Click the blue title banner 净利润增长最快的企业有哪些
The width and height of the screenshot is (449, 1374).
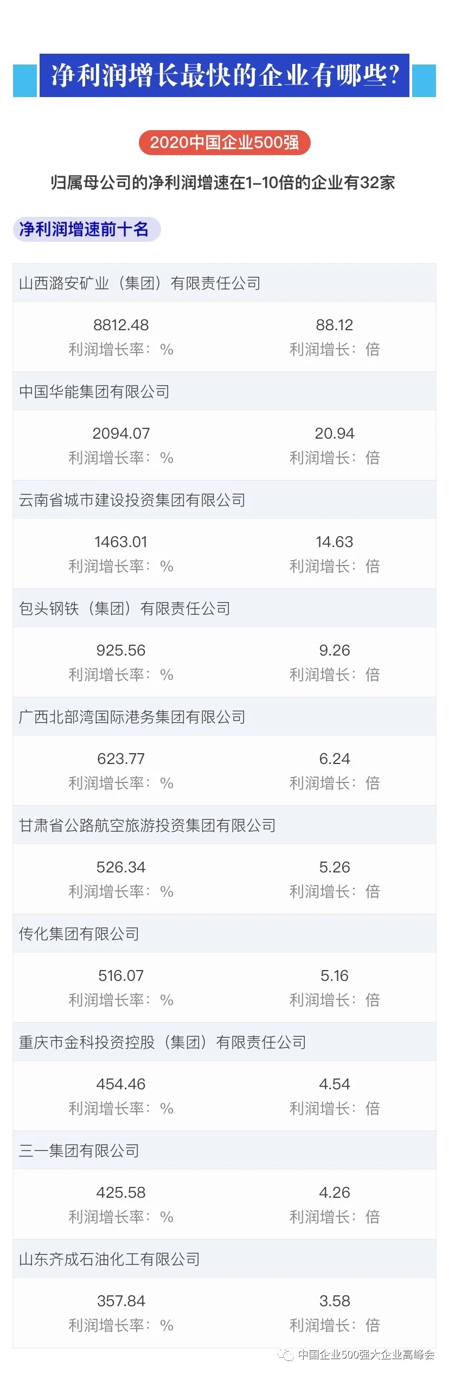(x=224, y=75)
